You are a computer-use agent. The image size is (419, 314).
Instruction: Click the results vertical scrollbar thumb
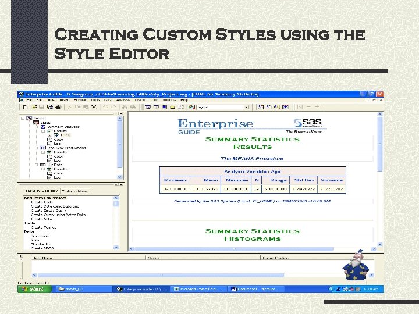click(x=379, y=144)
